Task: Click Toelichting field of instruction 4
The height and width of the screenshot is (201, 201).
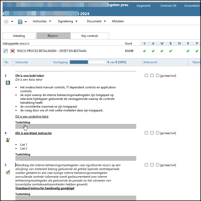Action: [x=76, y=158]
